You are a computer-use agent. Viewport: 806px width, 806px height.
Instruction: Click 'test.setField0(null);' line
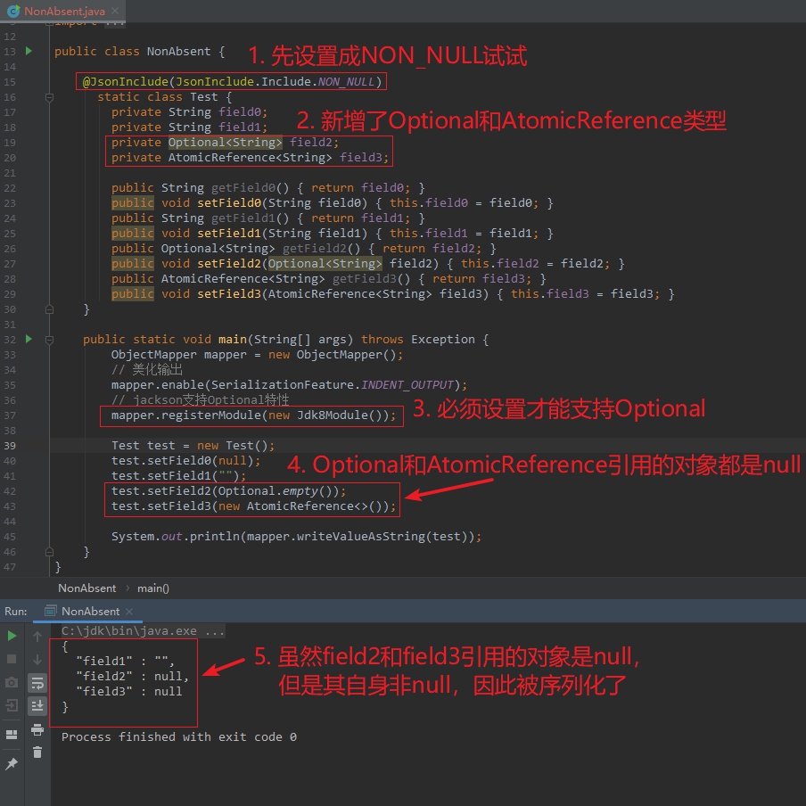point(186,461)
